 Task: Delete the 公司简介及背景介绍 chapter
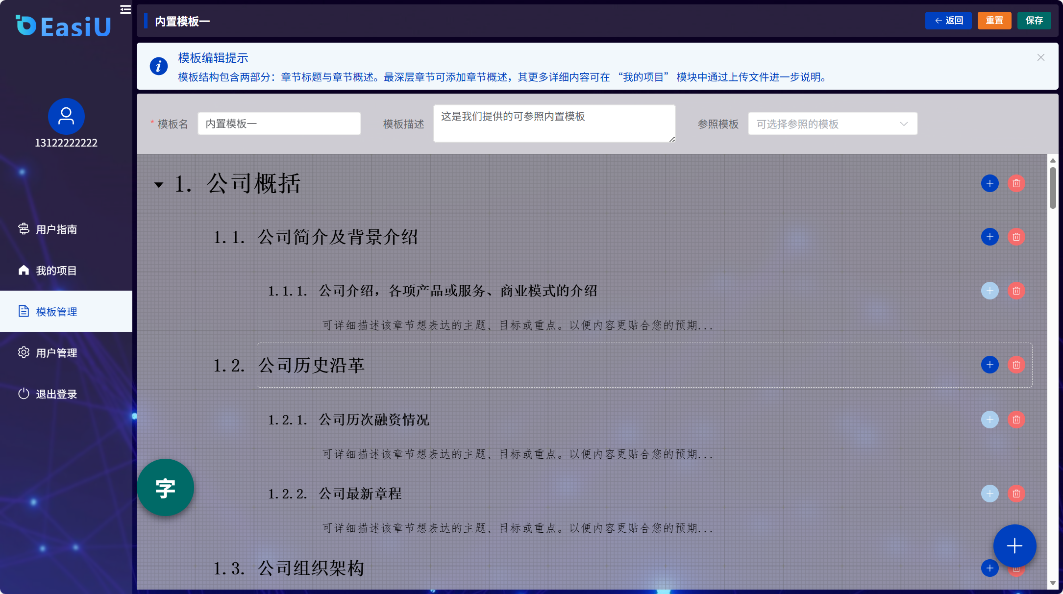[1016, 237]
